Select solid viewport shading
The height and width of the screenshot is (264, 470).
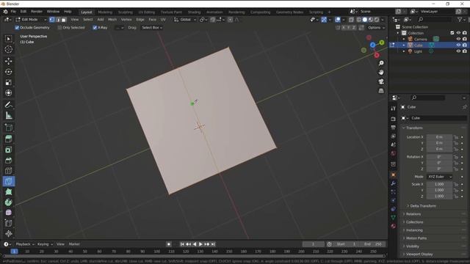click(x=365, y=20)
